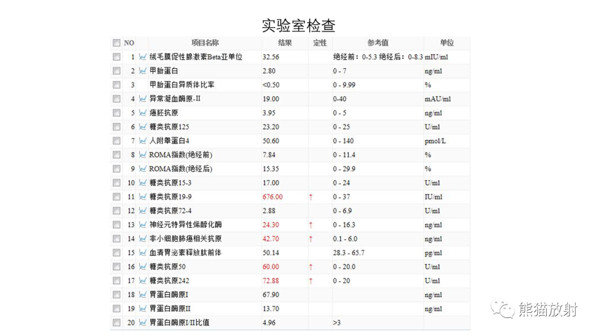Select the unit pmol/L
This screenshot has height=336, width=597.
(x=435, y=141)
